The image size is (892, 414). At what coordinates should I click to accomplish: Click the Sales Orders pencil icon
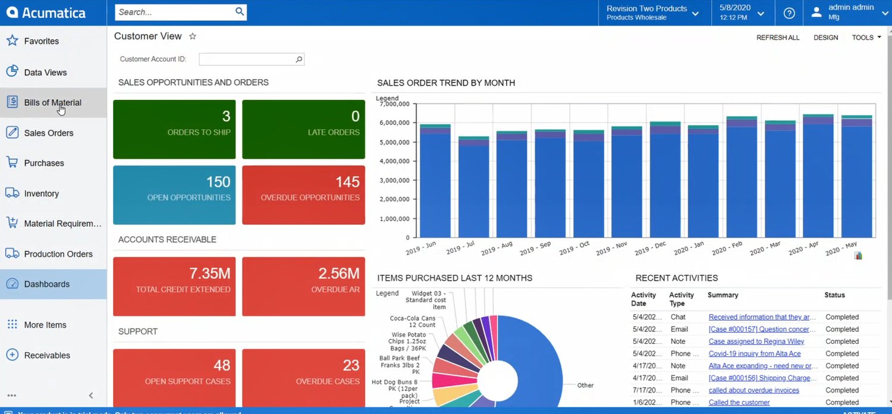[x=12, y=133]
